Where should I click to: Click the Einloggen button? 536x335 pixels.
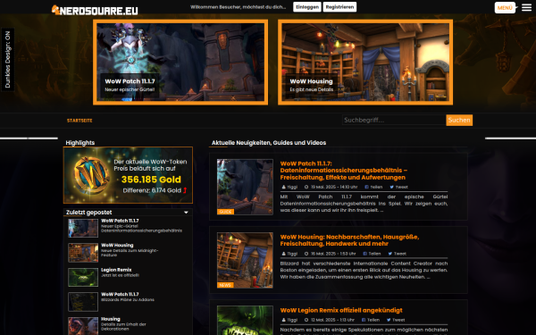pos(307,7)
